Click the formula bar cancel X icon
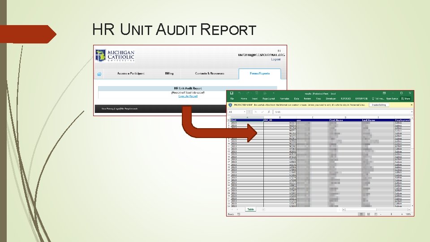The image size is (430, 242). [x=255, y=112]
